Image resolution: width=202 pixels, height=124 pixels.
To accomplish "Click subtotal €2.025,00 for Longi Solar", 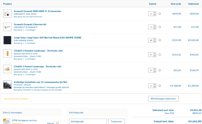I will click(x=193, y=40).
